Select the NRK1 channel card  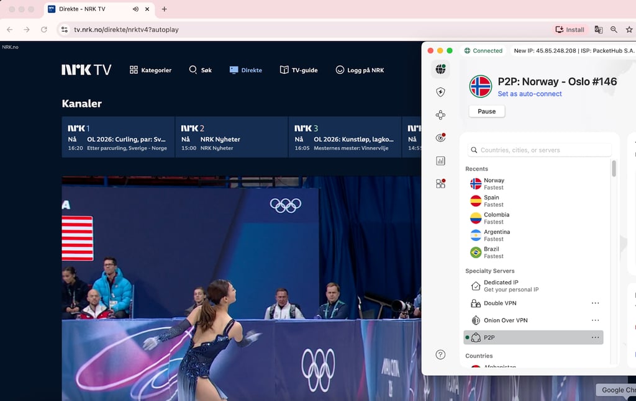tap(118, 137)
